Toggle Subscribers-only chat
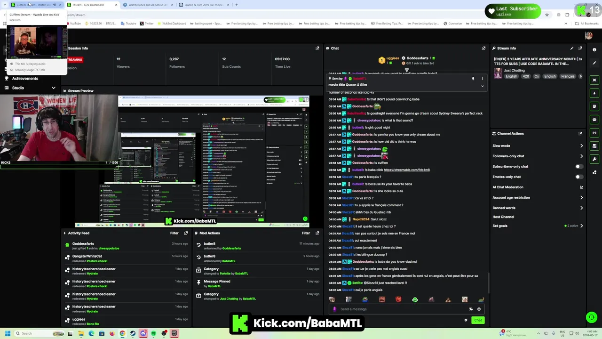The image size is (602, 339). [579, 166]
